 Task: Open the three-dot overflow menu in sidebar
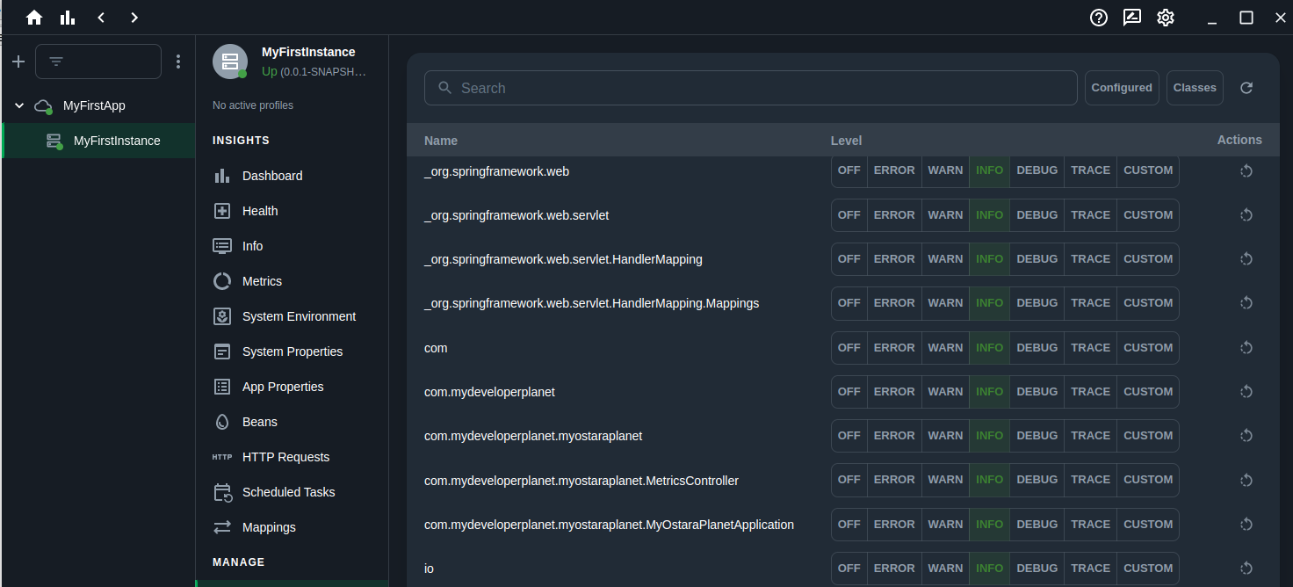[178, 61]
